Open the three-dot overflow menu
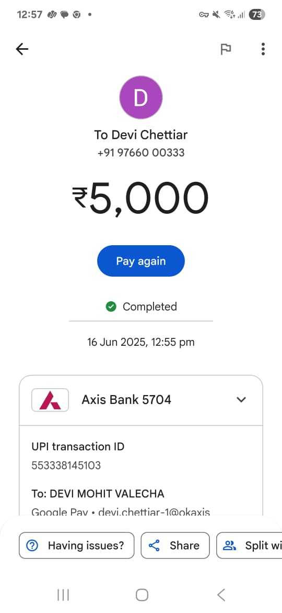 tap(263, 49)
